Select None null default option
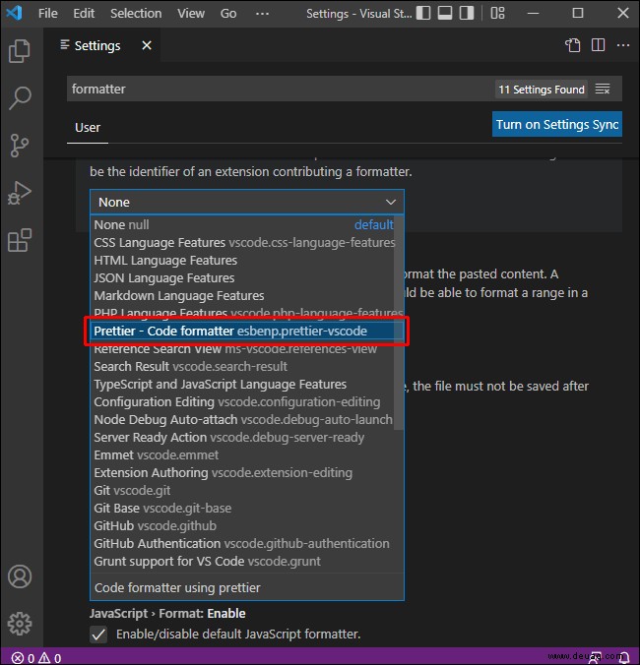The image size is (640, 665). (x=243, y=224)
